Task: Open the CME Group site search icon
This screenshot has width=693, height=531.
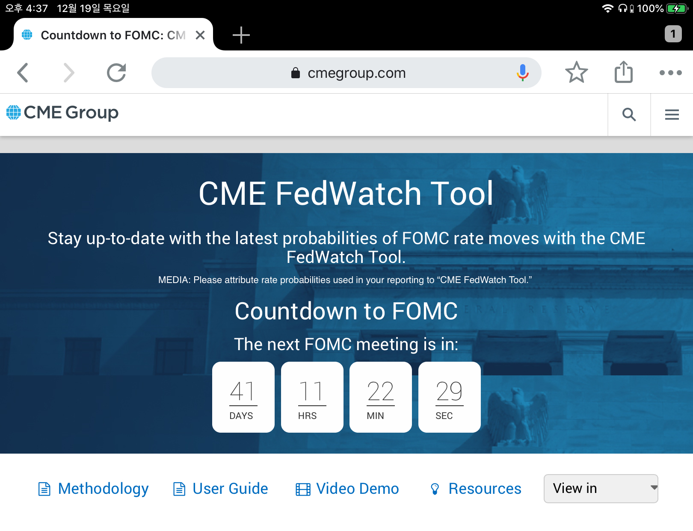Action: (629, 115)
